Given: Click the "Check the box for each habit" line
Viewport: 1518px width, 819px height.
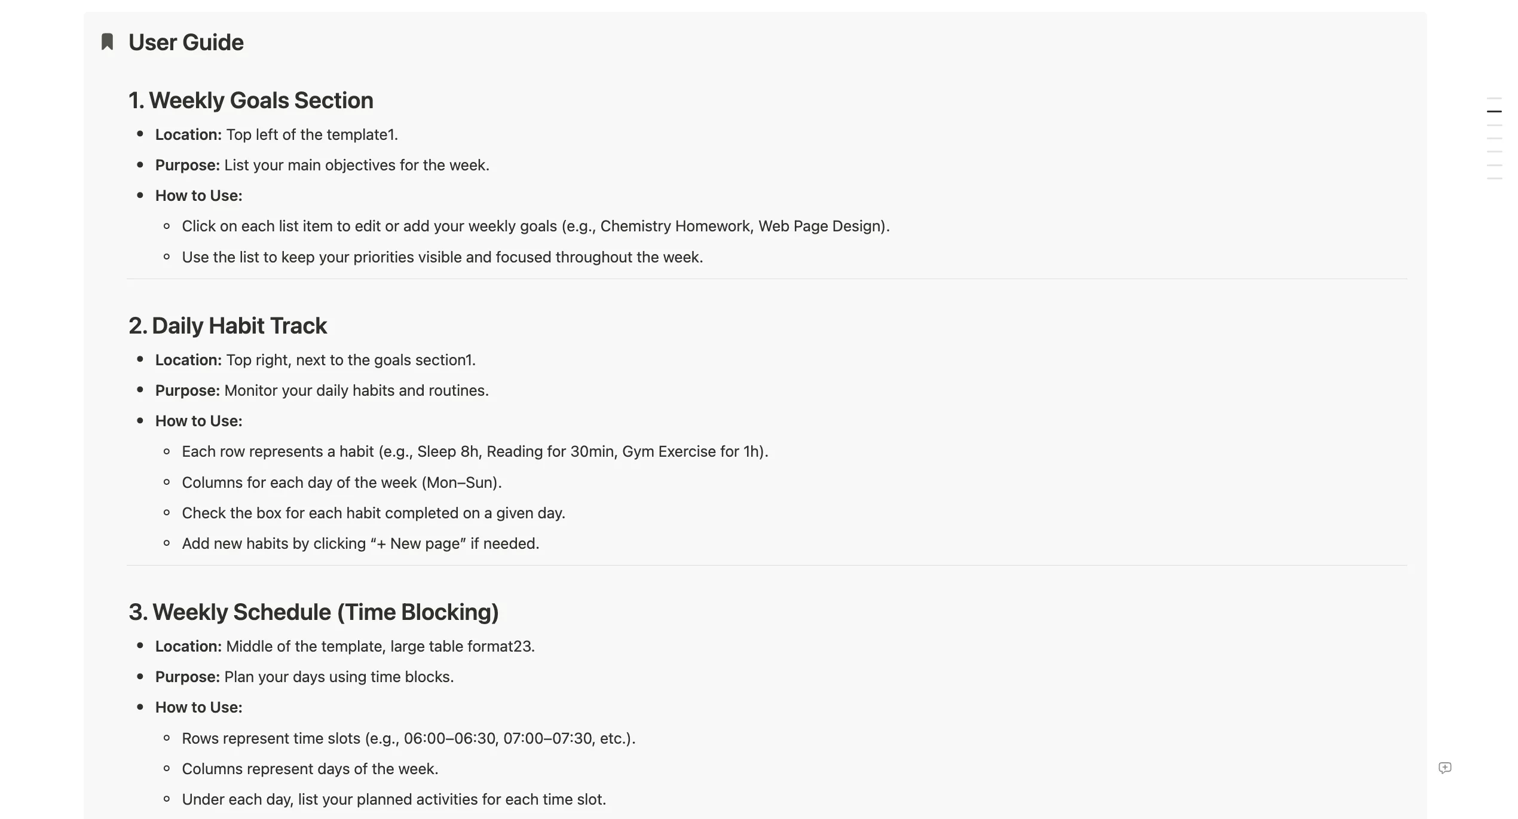Looking at the screenshot, I should (374, 514).
